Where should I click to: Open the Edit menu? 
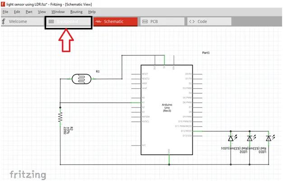[17, 12]
